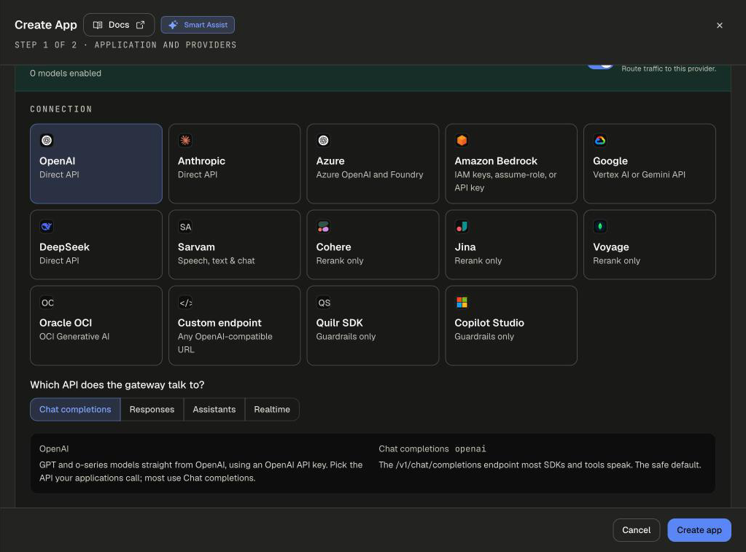The height and width of the screenshot is (552, 746).
Task: Choose the Jina provider name
Action: (465, 247)
